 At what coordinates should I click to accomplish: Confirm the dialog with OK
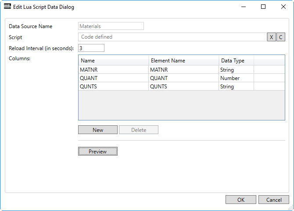click(x=241, y=200)
